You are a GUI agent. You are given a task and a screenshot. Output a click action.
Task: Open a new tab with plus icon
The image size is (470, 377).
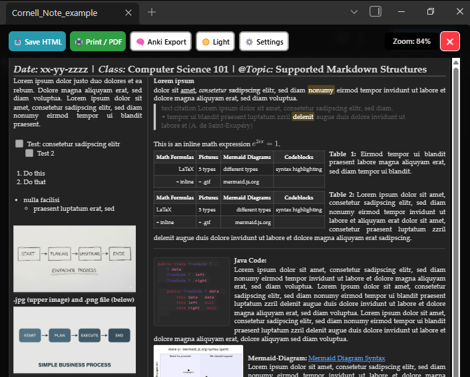click(x=152, y=12)
